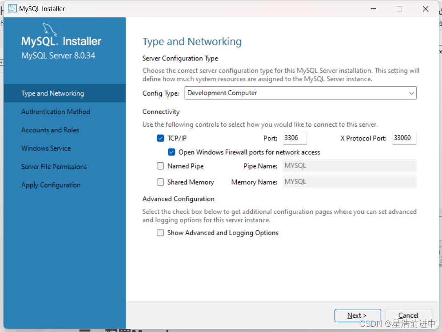The height and width of the screenshot is (332, 442).
Task: Minimize the MySQL Installer window
Action: point(374,9)
